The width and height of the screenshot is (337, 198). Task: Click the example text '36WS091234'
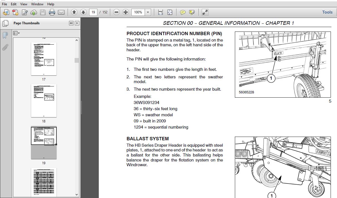click(146, 103)
